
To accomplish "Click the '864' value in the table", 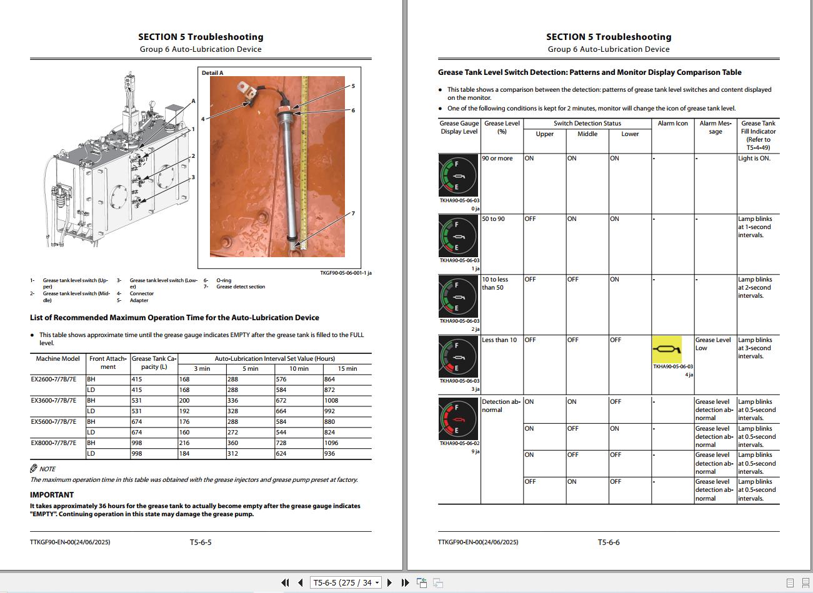I will click(329, 380).
